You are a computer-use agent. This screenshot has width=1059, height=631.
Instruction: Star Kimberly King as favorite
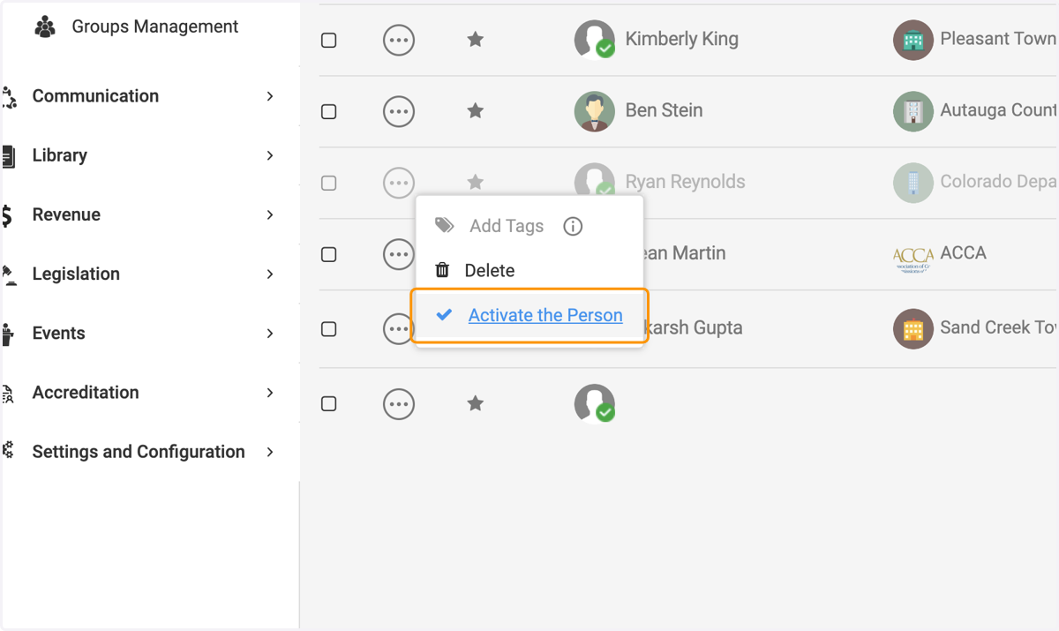[476, 39]
